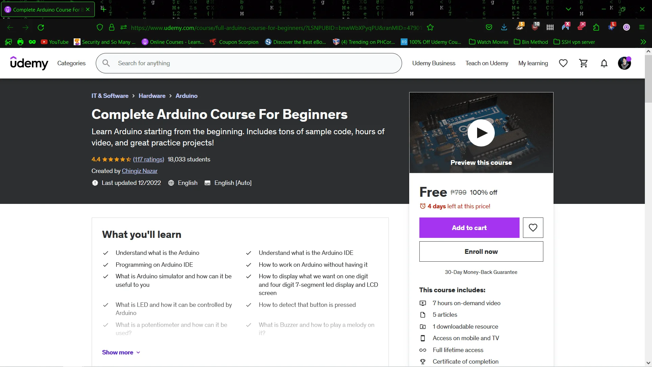The height and width of the screenshot is (367, 652).
Task: Show more bookmarks chevron
Action: (x=643, y=42)
